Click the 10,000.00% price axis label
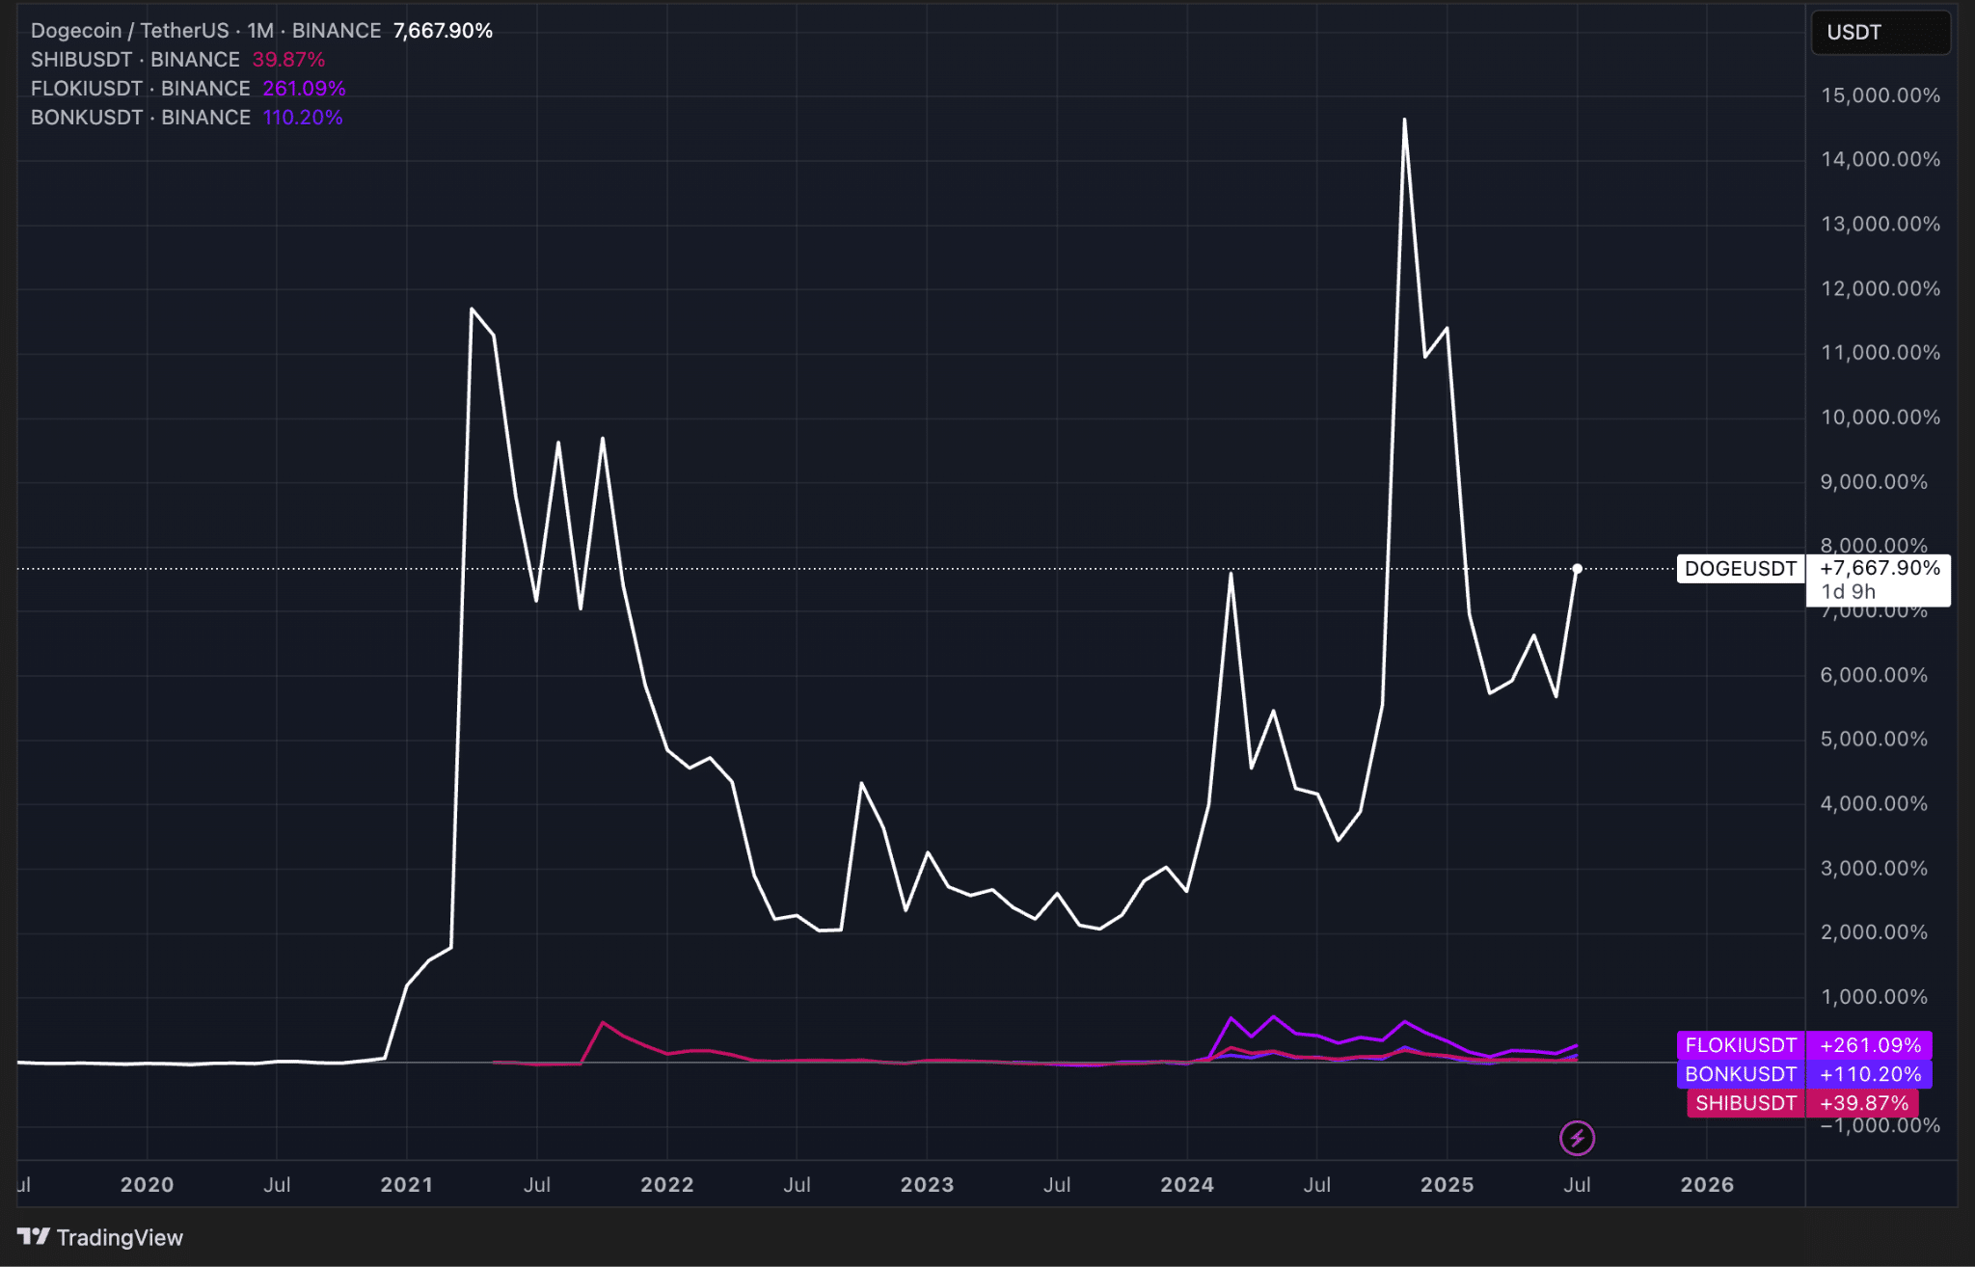This screenshot has width=1975, height=1267. point(1880,418)
